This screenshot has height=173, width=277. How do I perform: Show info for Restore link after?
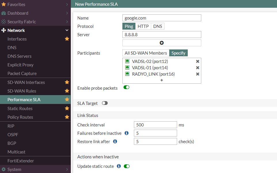pyautogui.click(x=115, y=141)
